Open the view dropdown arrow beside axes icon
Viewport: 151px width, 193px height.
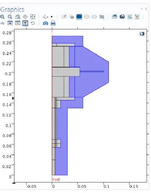(x=52, y=17)
